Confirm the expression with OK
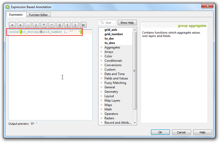 tap(160, 132)
